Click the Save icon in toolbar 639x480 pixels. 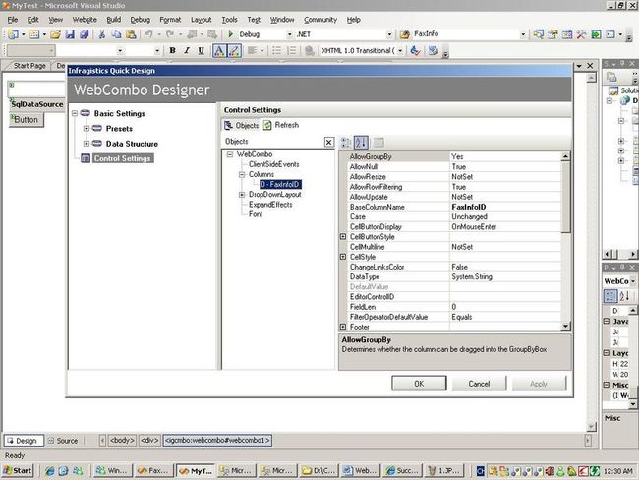70,34
